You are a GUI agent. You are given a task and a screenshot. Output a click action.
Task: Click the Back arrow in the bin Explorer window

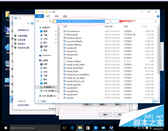pos(38,21)
